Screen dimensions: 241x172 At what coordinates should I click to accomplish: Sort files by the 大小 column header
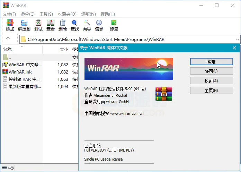click(x=56, y=50)
